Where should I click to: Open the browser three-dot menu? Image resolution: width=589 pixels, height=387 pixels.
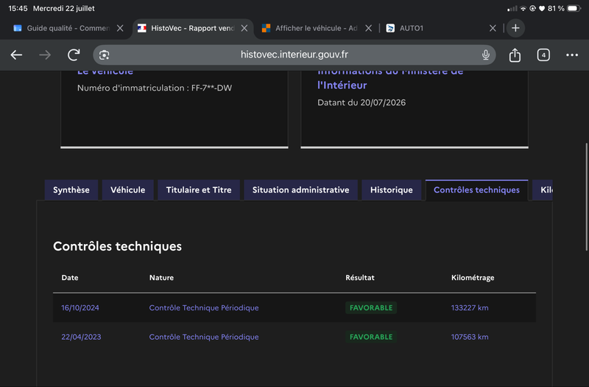(572, 55)
